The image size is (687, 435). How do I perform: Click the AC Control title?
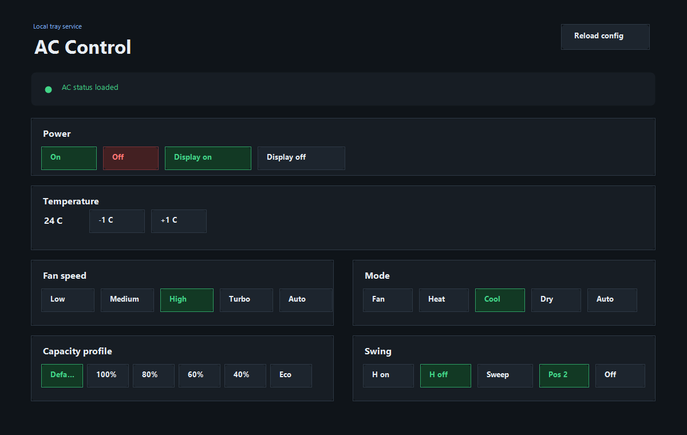[83, 47]
